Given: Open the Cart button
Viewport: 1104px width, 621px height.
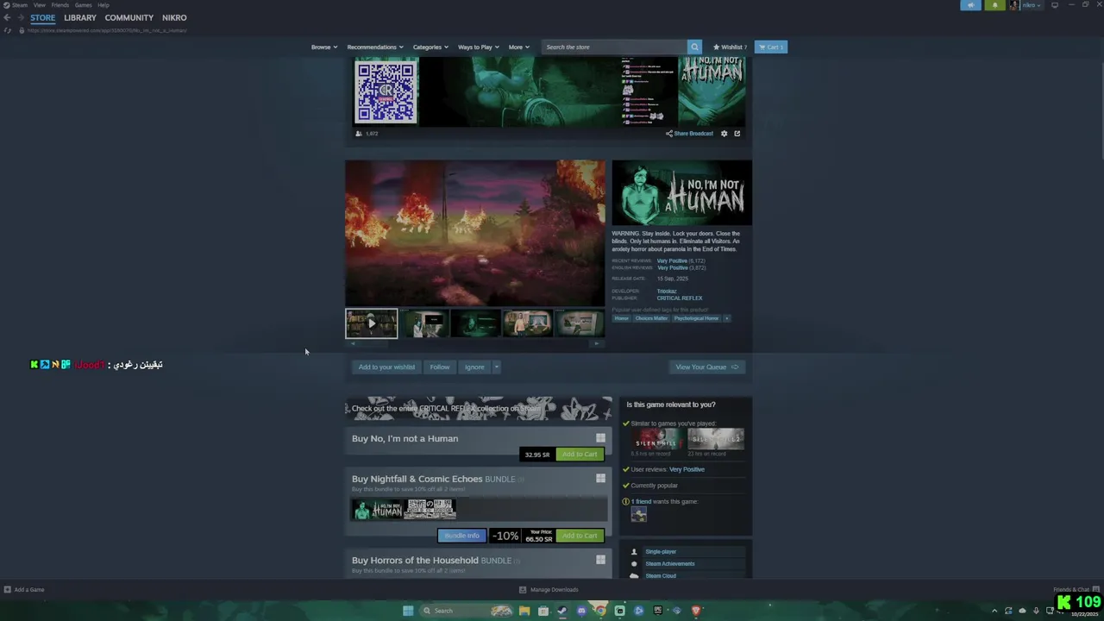Looking at the screenshot, I should [771, 47].
